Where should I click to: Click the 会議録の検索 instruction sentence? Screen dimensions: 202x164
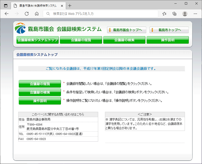(117, 92)
